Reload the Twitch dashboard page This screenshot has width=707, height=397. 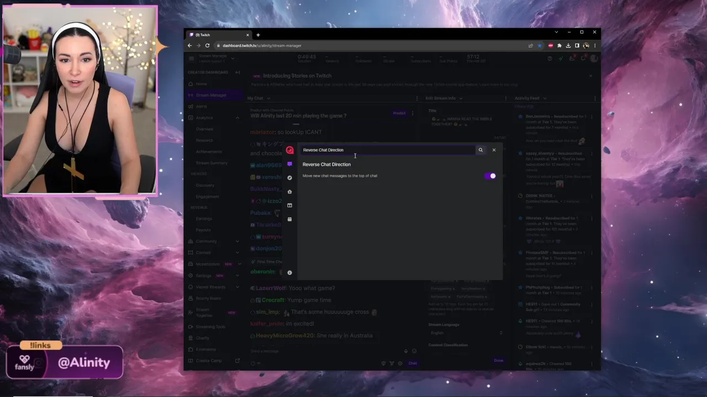[x=207, y=46]
